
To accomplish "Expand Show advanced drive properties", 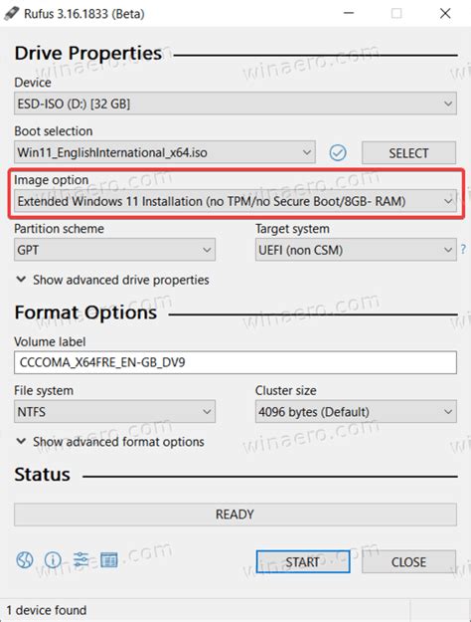I will coord(112,280).
